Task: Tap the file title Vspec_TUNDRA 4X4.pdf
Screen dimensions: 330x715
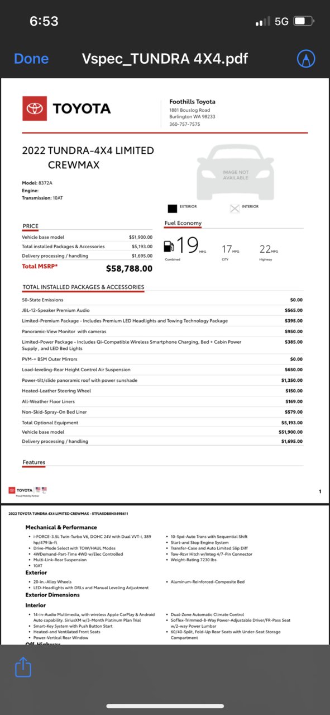Action: (x=165, y=59)
